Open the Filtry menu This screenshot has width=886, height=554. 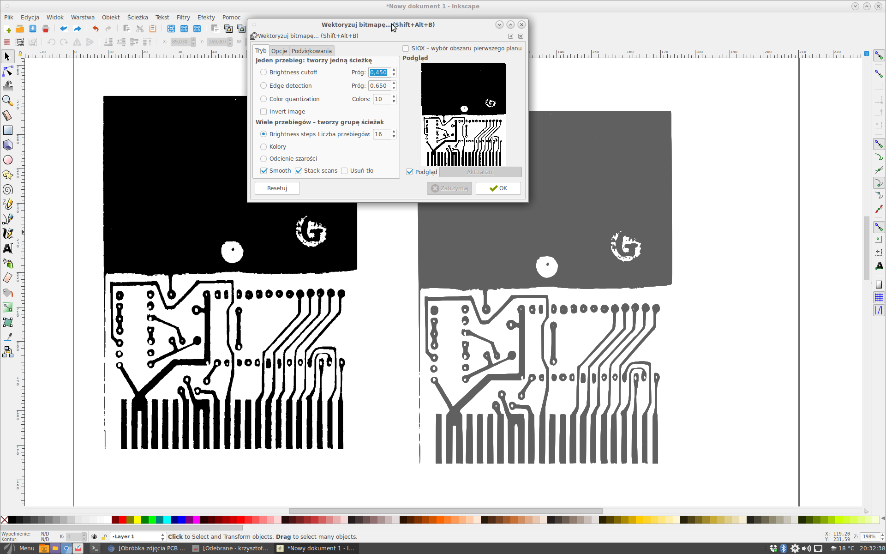183,18
